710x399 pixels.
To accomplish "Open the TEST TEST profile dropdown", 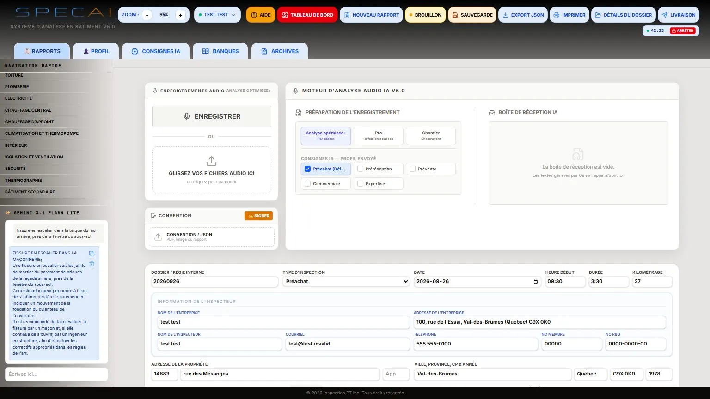I will pyautogui.click(x=217, y=15).
